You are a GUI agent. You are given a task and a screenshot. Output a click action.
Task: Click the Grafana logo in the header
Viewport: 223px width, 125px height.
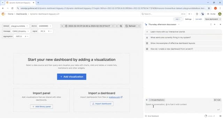(x=3, y=14)
